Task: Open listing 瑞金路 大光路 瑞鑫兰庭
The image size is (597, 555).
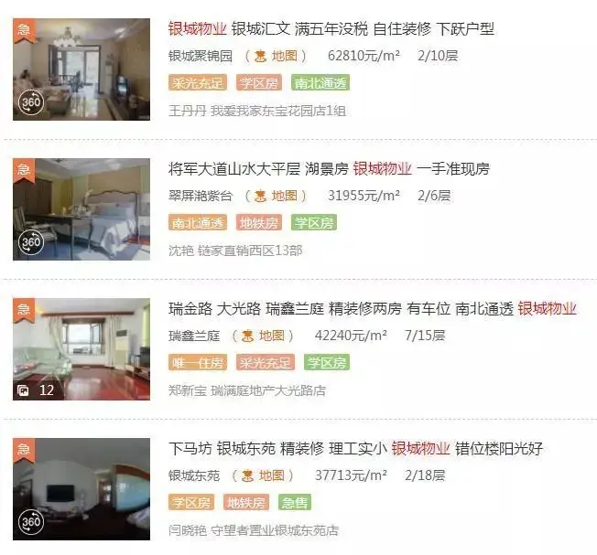Action: pyautogui.click(x=373, y=309)
